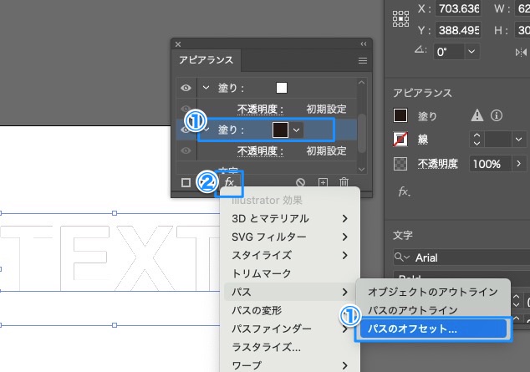
Task: Open the rotation angle dropdown
Action: coord(472,51)
